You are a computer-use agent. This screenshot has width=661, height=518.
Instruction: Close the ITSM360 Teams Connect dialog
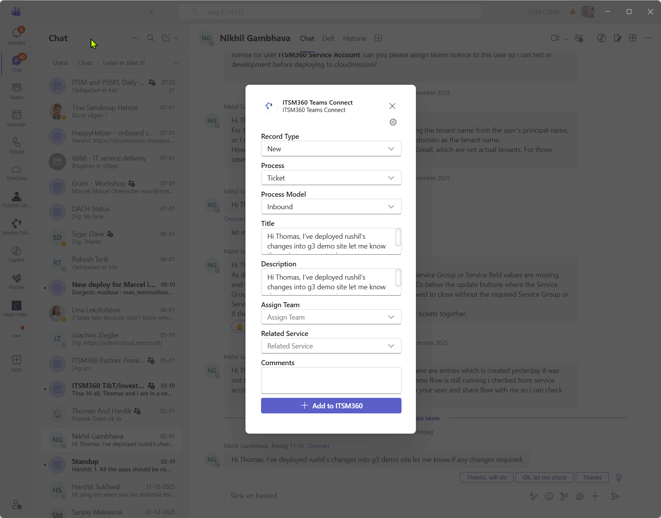[x=392, y=106]
